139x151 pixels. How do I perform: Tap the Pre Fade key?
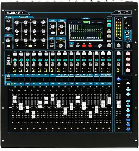(x=8, y=58)
